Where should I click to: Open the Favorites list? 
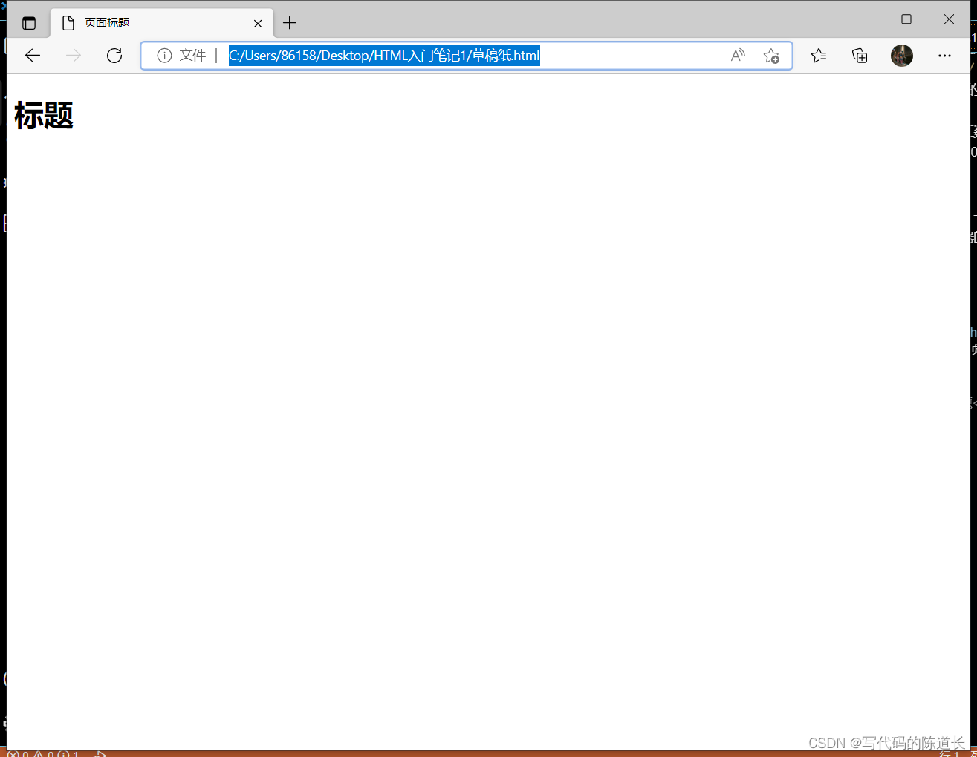tap(819, 56)
